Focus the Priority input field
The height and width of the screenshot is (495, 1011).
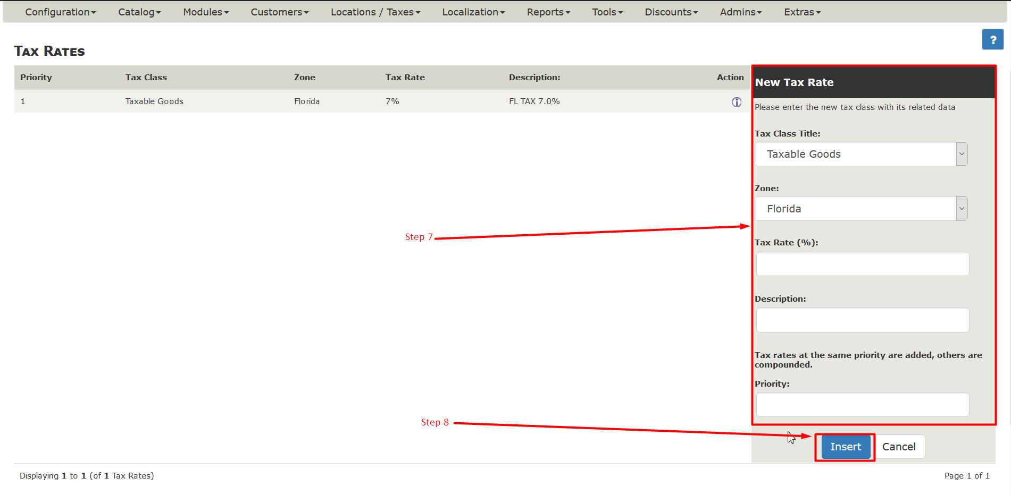[x=863, y=405]
